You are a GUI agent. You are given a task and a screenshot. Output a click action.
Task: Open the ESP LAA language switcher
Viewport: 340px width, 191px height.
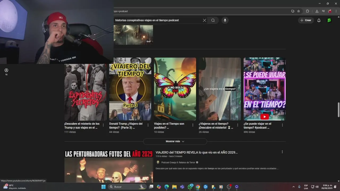[x=306, y=187]
